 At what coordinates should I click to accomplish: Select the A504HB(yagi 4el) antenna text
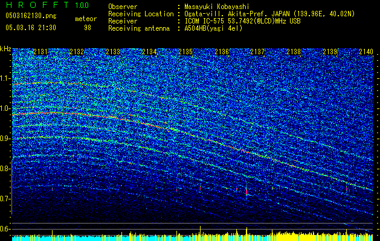point(213,28)
